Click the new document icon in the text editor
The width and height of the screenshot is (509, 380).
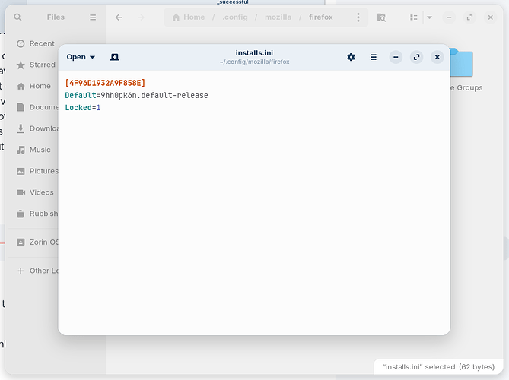115,57
